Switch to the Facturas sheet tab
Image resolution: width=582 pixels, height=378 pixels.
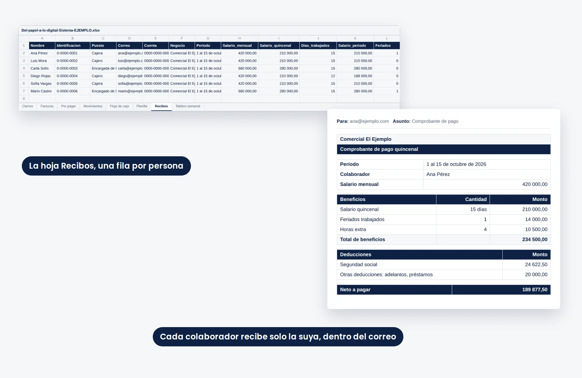point(47,106)
